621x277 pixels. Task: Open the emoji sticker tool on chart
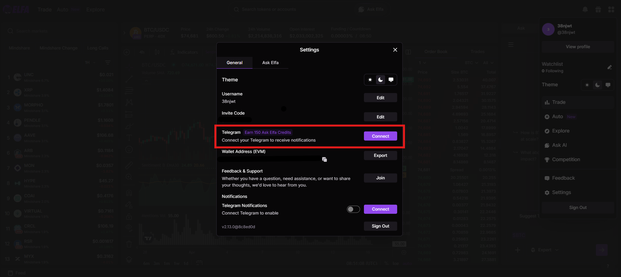(x=129, y=149)
